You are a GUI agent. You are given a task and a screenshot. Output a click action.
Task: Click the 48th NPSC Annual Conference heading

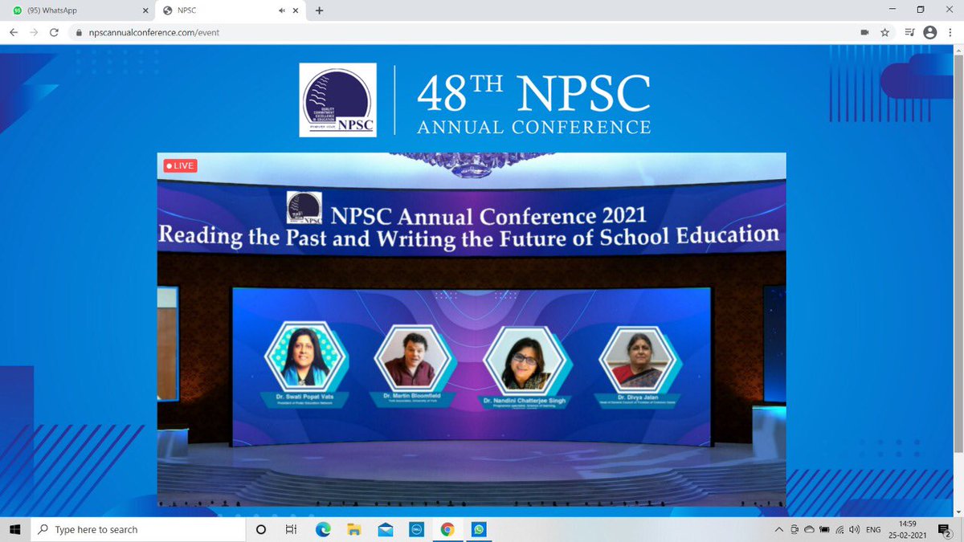533,103
